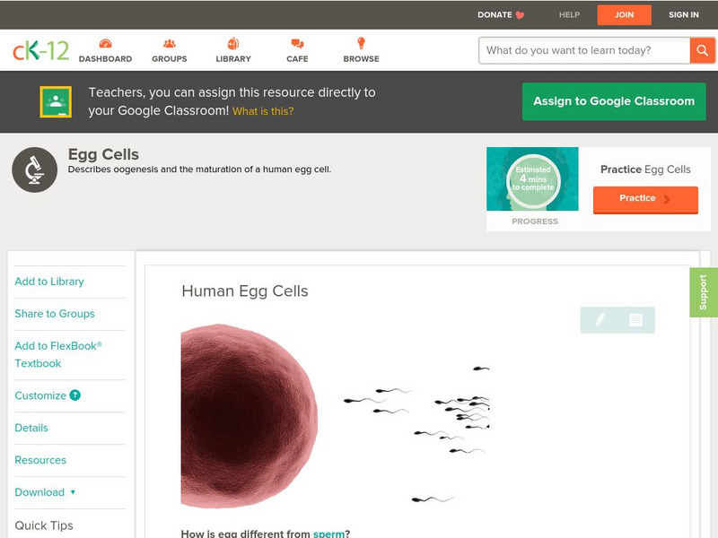
Task: Click the Customize help question mark
Action: (75, 395)
